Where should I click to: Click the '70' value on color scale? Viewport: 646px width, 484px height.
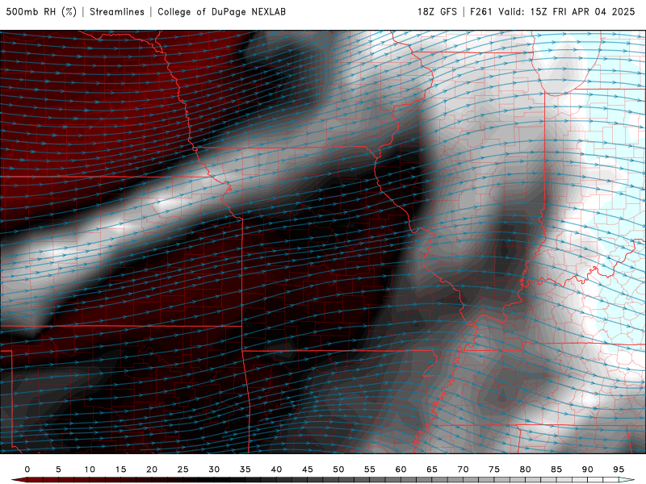click(463, 469)
